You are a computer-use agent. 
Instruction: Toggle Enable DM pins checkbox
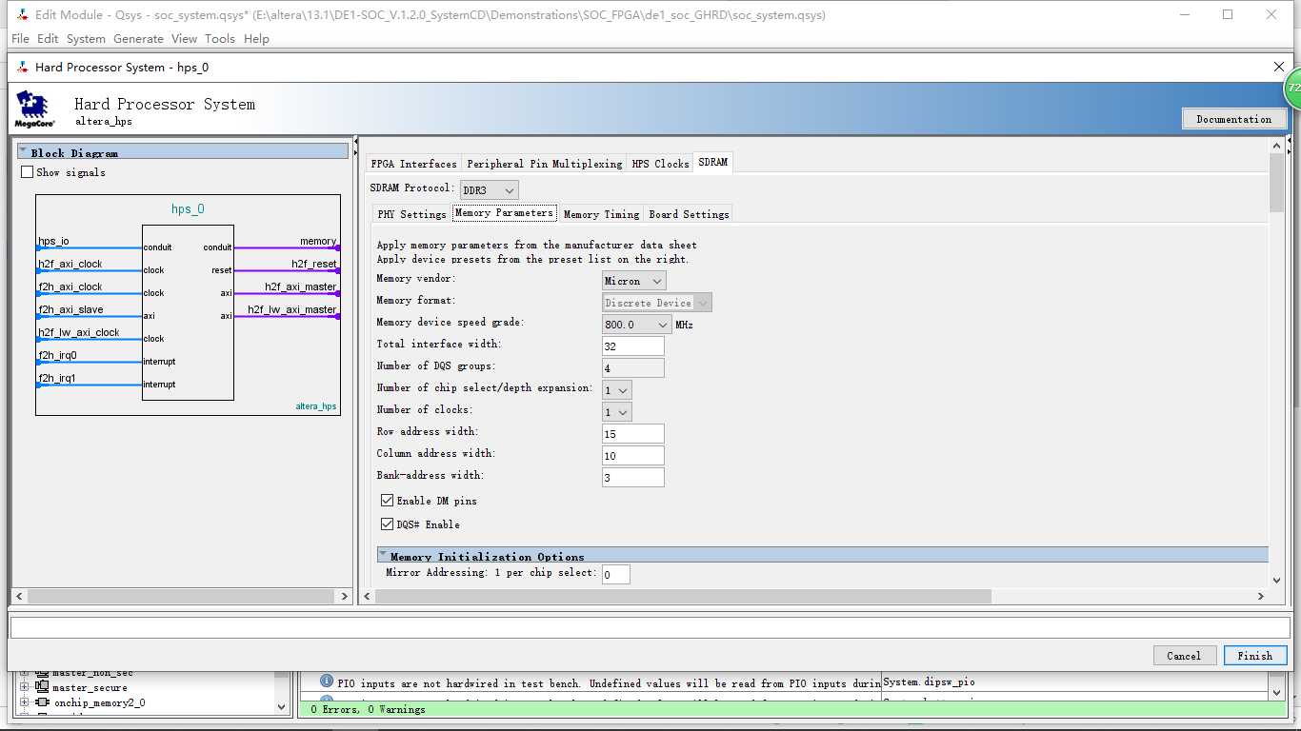387,501
